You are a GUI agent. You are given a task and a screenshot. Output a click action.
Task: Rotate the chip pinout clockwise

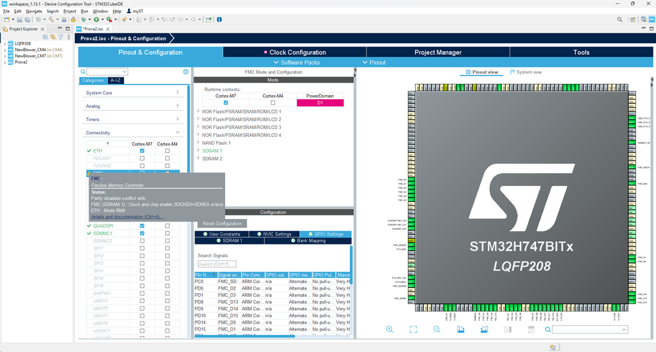[460, 330]
